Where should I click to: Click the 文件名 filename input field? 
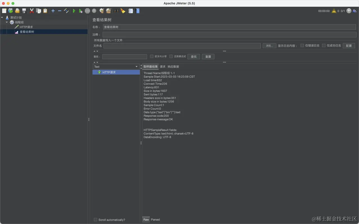182,46
